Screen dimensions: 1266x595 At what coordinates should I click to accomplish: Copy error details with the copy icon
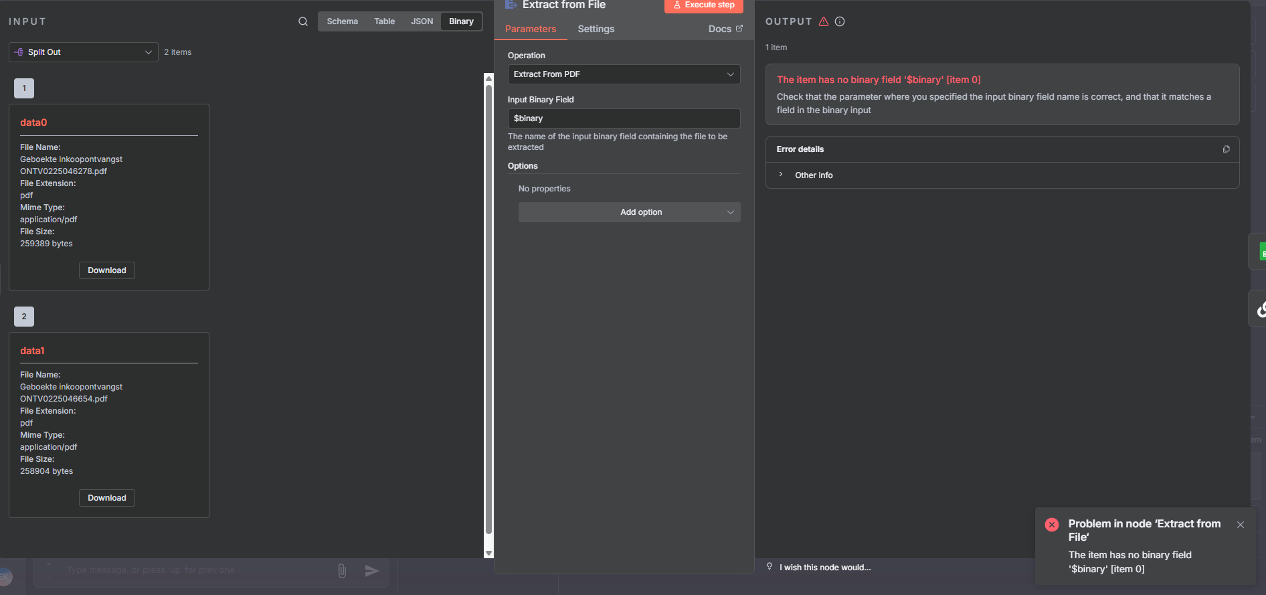point(1226,149)
